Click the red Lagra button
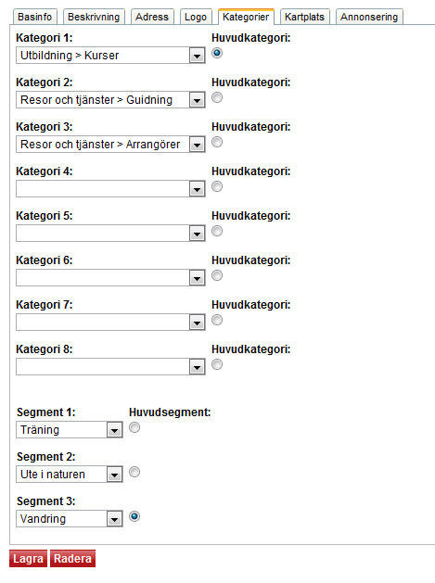435x583 pixels. 28,559
